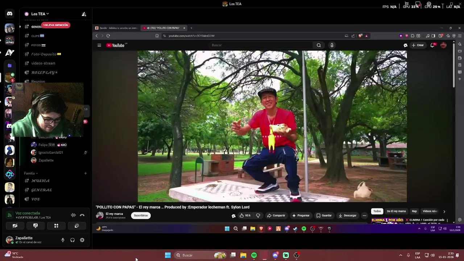Select the De El rey marca chip
Image resolution: width=464 pixels, height=261 pixels.
tap(396, 211)
